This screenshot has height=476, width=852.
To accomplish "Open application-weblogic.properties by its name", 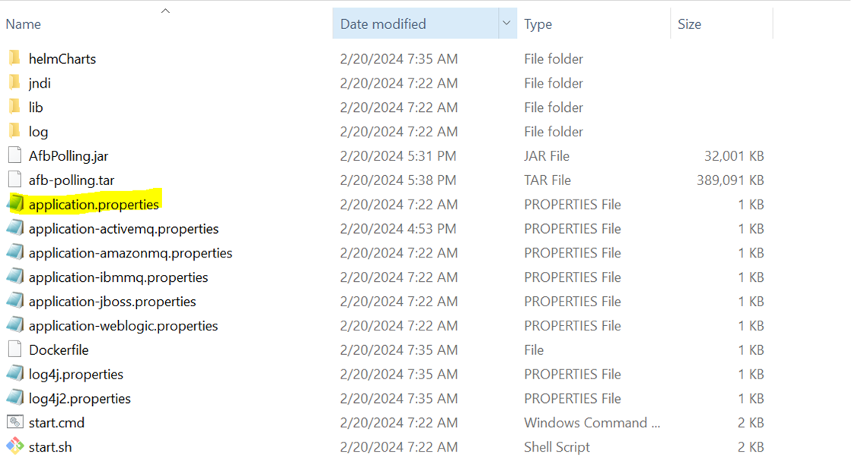I will click(x=122, y=325).
